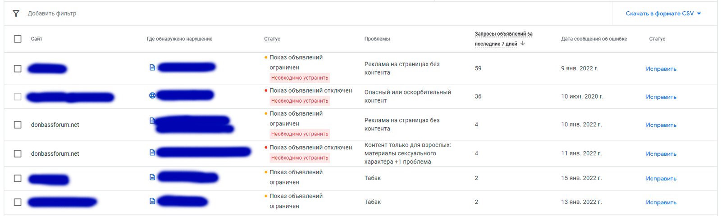
Task: Click the underlined 'Статус' column header
Action: [272, 39]
